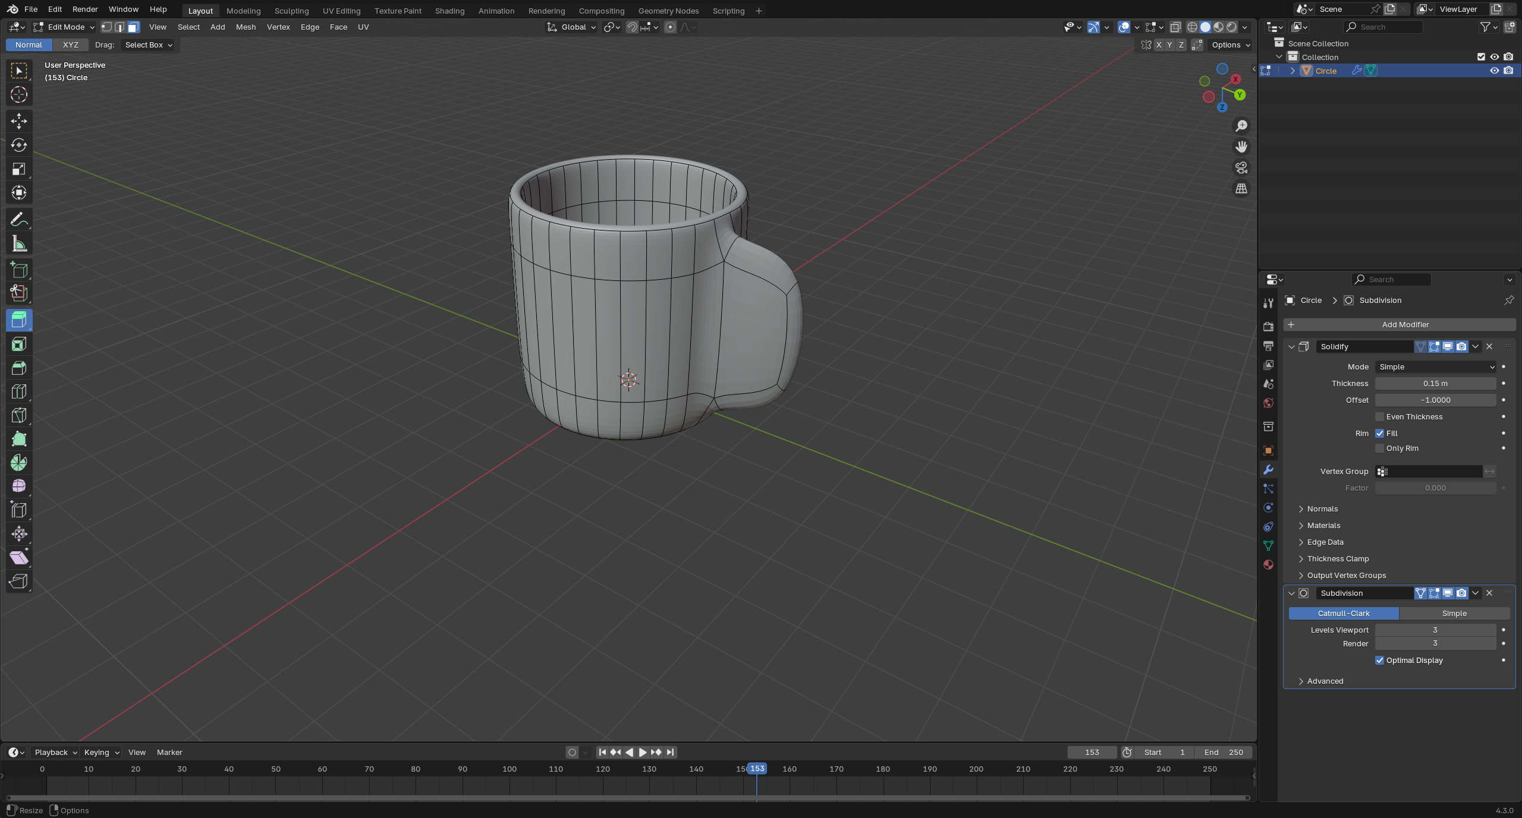Image resolution: width=1522 pixels, height=818 pixels.
Task: Click the timeline play button
Action: click(643, 752)
